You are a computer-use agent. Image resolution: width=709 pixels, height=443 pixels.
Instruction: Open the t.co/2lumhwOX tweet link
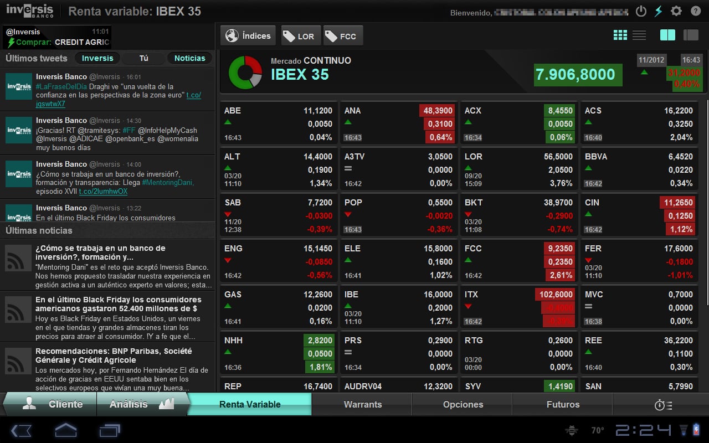pyautogui.click(x=103, y=192)
